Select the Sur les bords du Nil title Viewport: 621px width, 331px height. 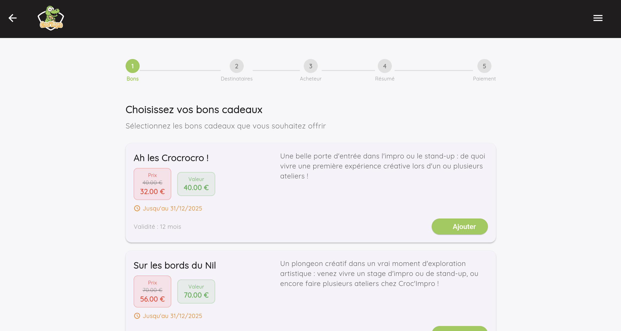click(x=175, y=265)
